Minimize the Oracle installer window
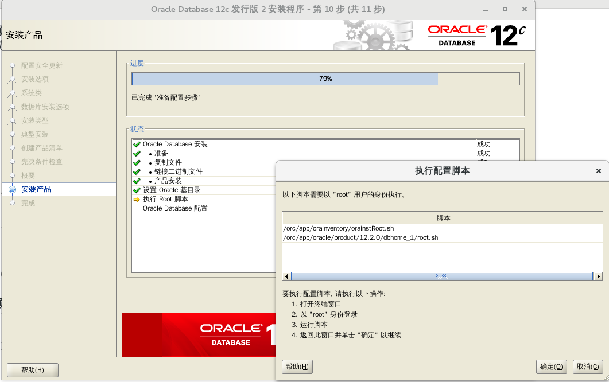The width and height of the screenshot is (609, 382). pyautogui.click(x=486, y=10)
